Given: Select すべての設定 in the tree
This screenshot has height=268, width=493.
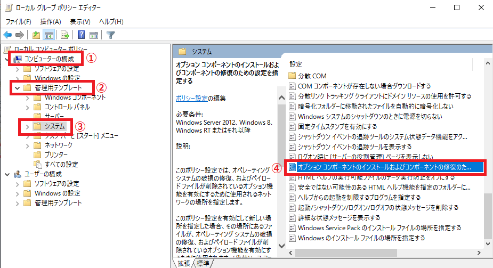Looking at the screenshot, I should (61, 164).
